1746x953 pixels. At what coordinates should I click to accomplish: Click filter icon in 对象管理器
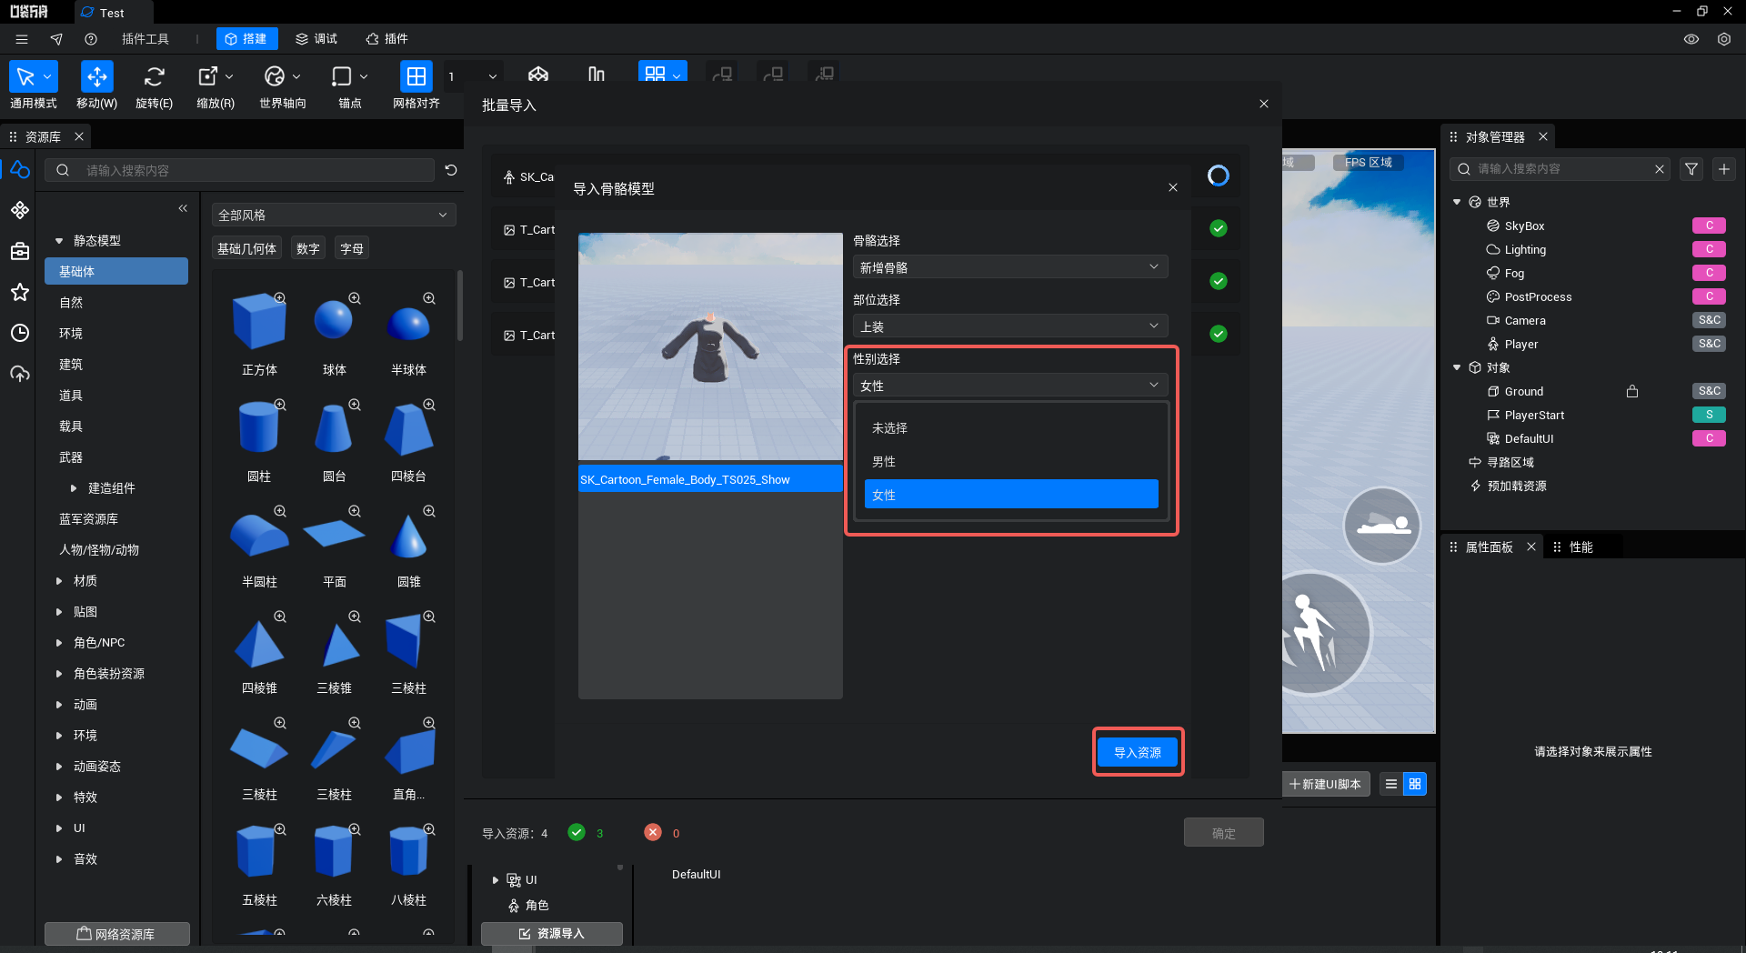coord(1691,169)
